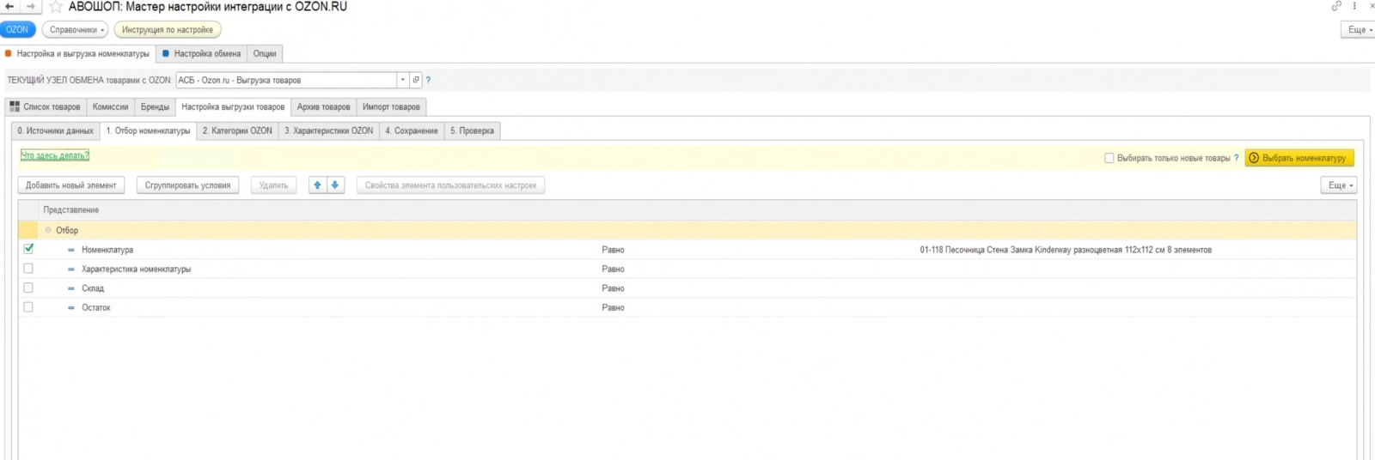Go to step 2. Категории OZON

tap(237, 130)
